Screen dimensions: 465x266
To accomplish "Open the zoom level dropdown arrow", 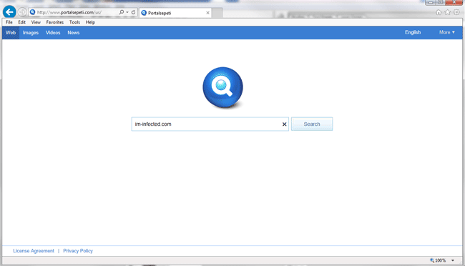I will (x=453, y=260).
